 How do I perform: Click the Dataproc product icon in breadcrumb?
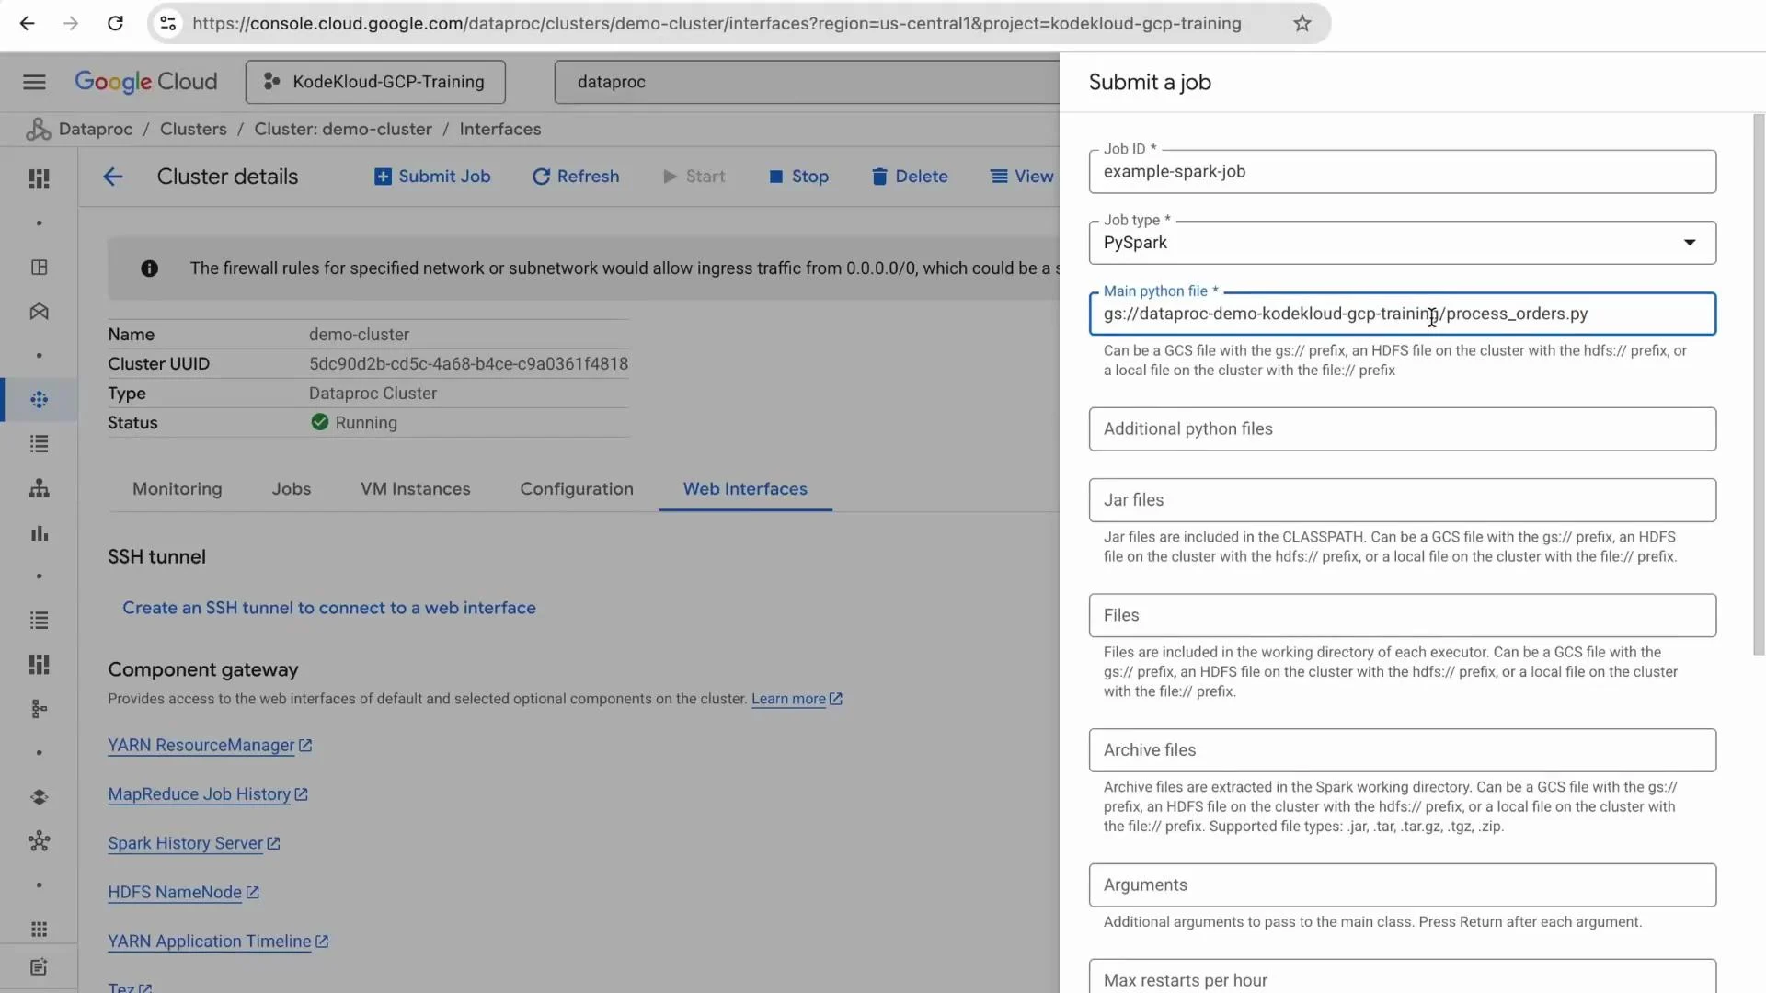(x=38, y=129)
